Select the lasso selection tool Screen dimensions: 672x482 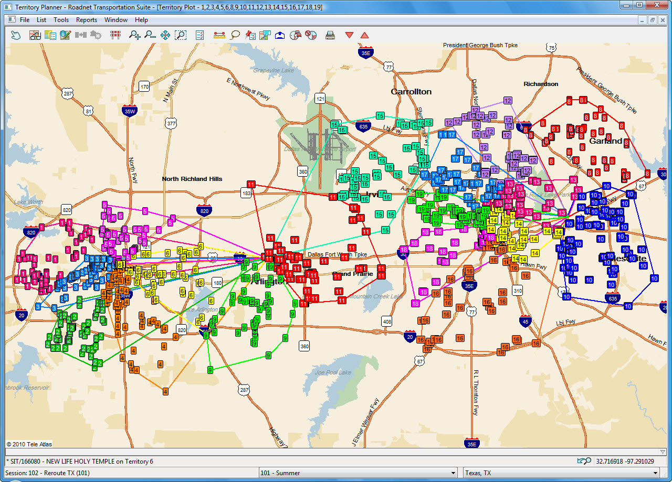pos(235,35)
